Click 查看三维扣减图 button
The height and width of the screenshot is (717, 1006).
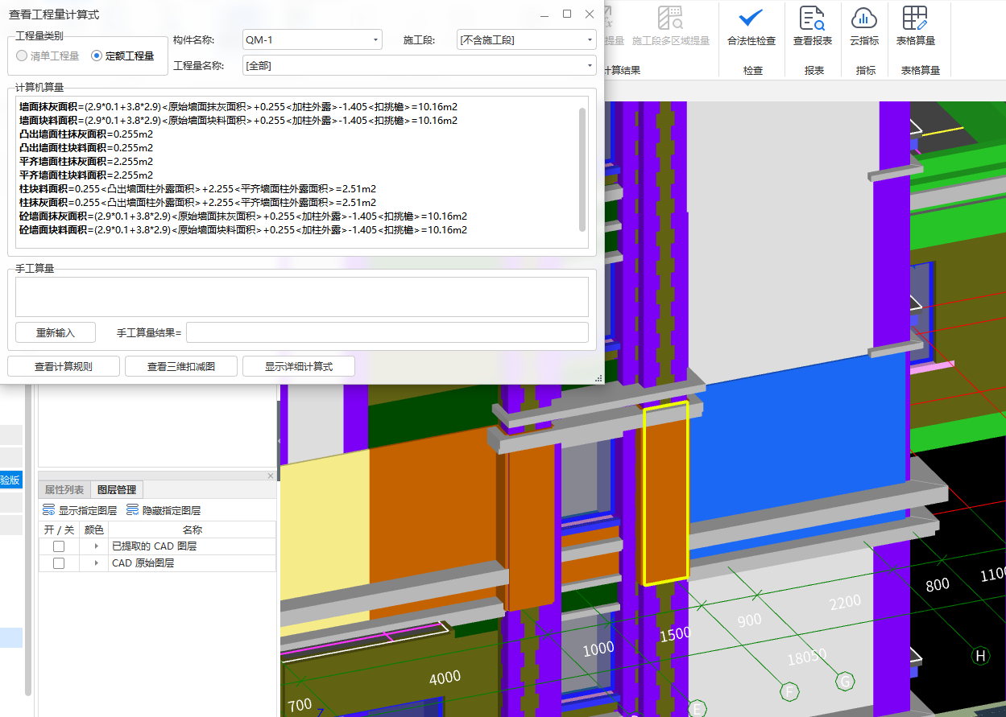181,366
